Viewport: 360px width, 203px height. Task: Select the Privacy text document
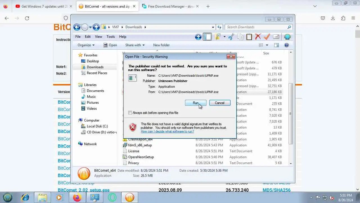tap(133, 163)
